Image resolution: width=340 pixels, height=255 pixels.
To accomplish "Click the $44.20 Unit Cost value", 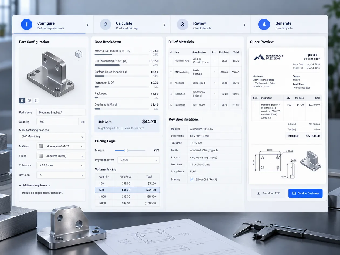I will 149,122.
